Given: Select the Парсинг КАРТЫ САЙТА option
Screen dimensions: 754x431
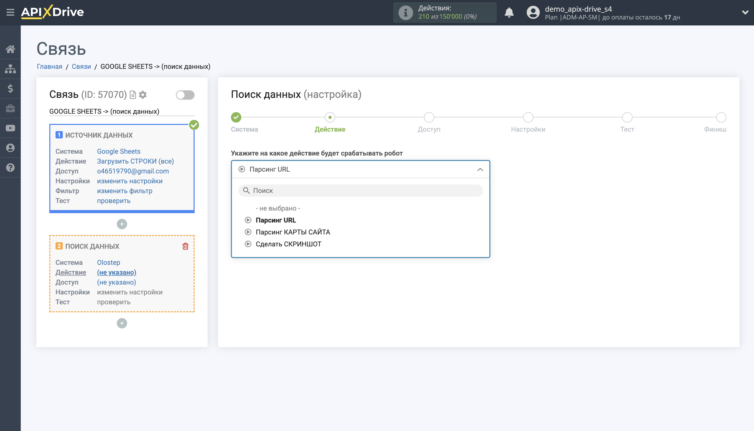Looking at the screenshot, I should [x=293, y=232].
